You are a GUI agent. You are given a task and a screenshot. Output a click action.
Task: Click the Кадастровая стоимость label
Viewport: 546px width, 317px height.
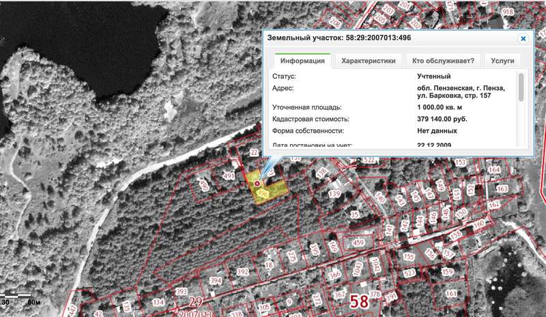311,119
